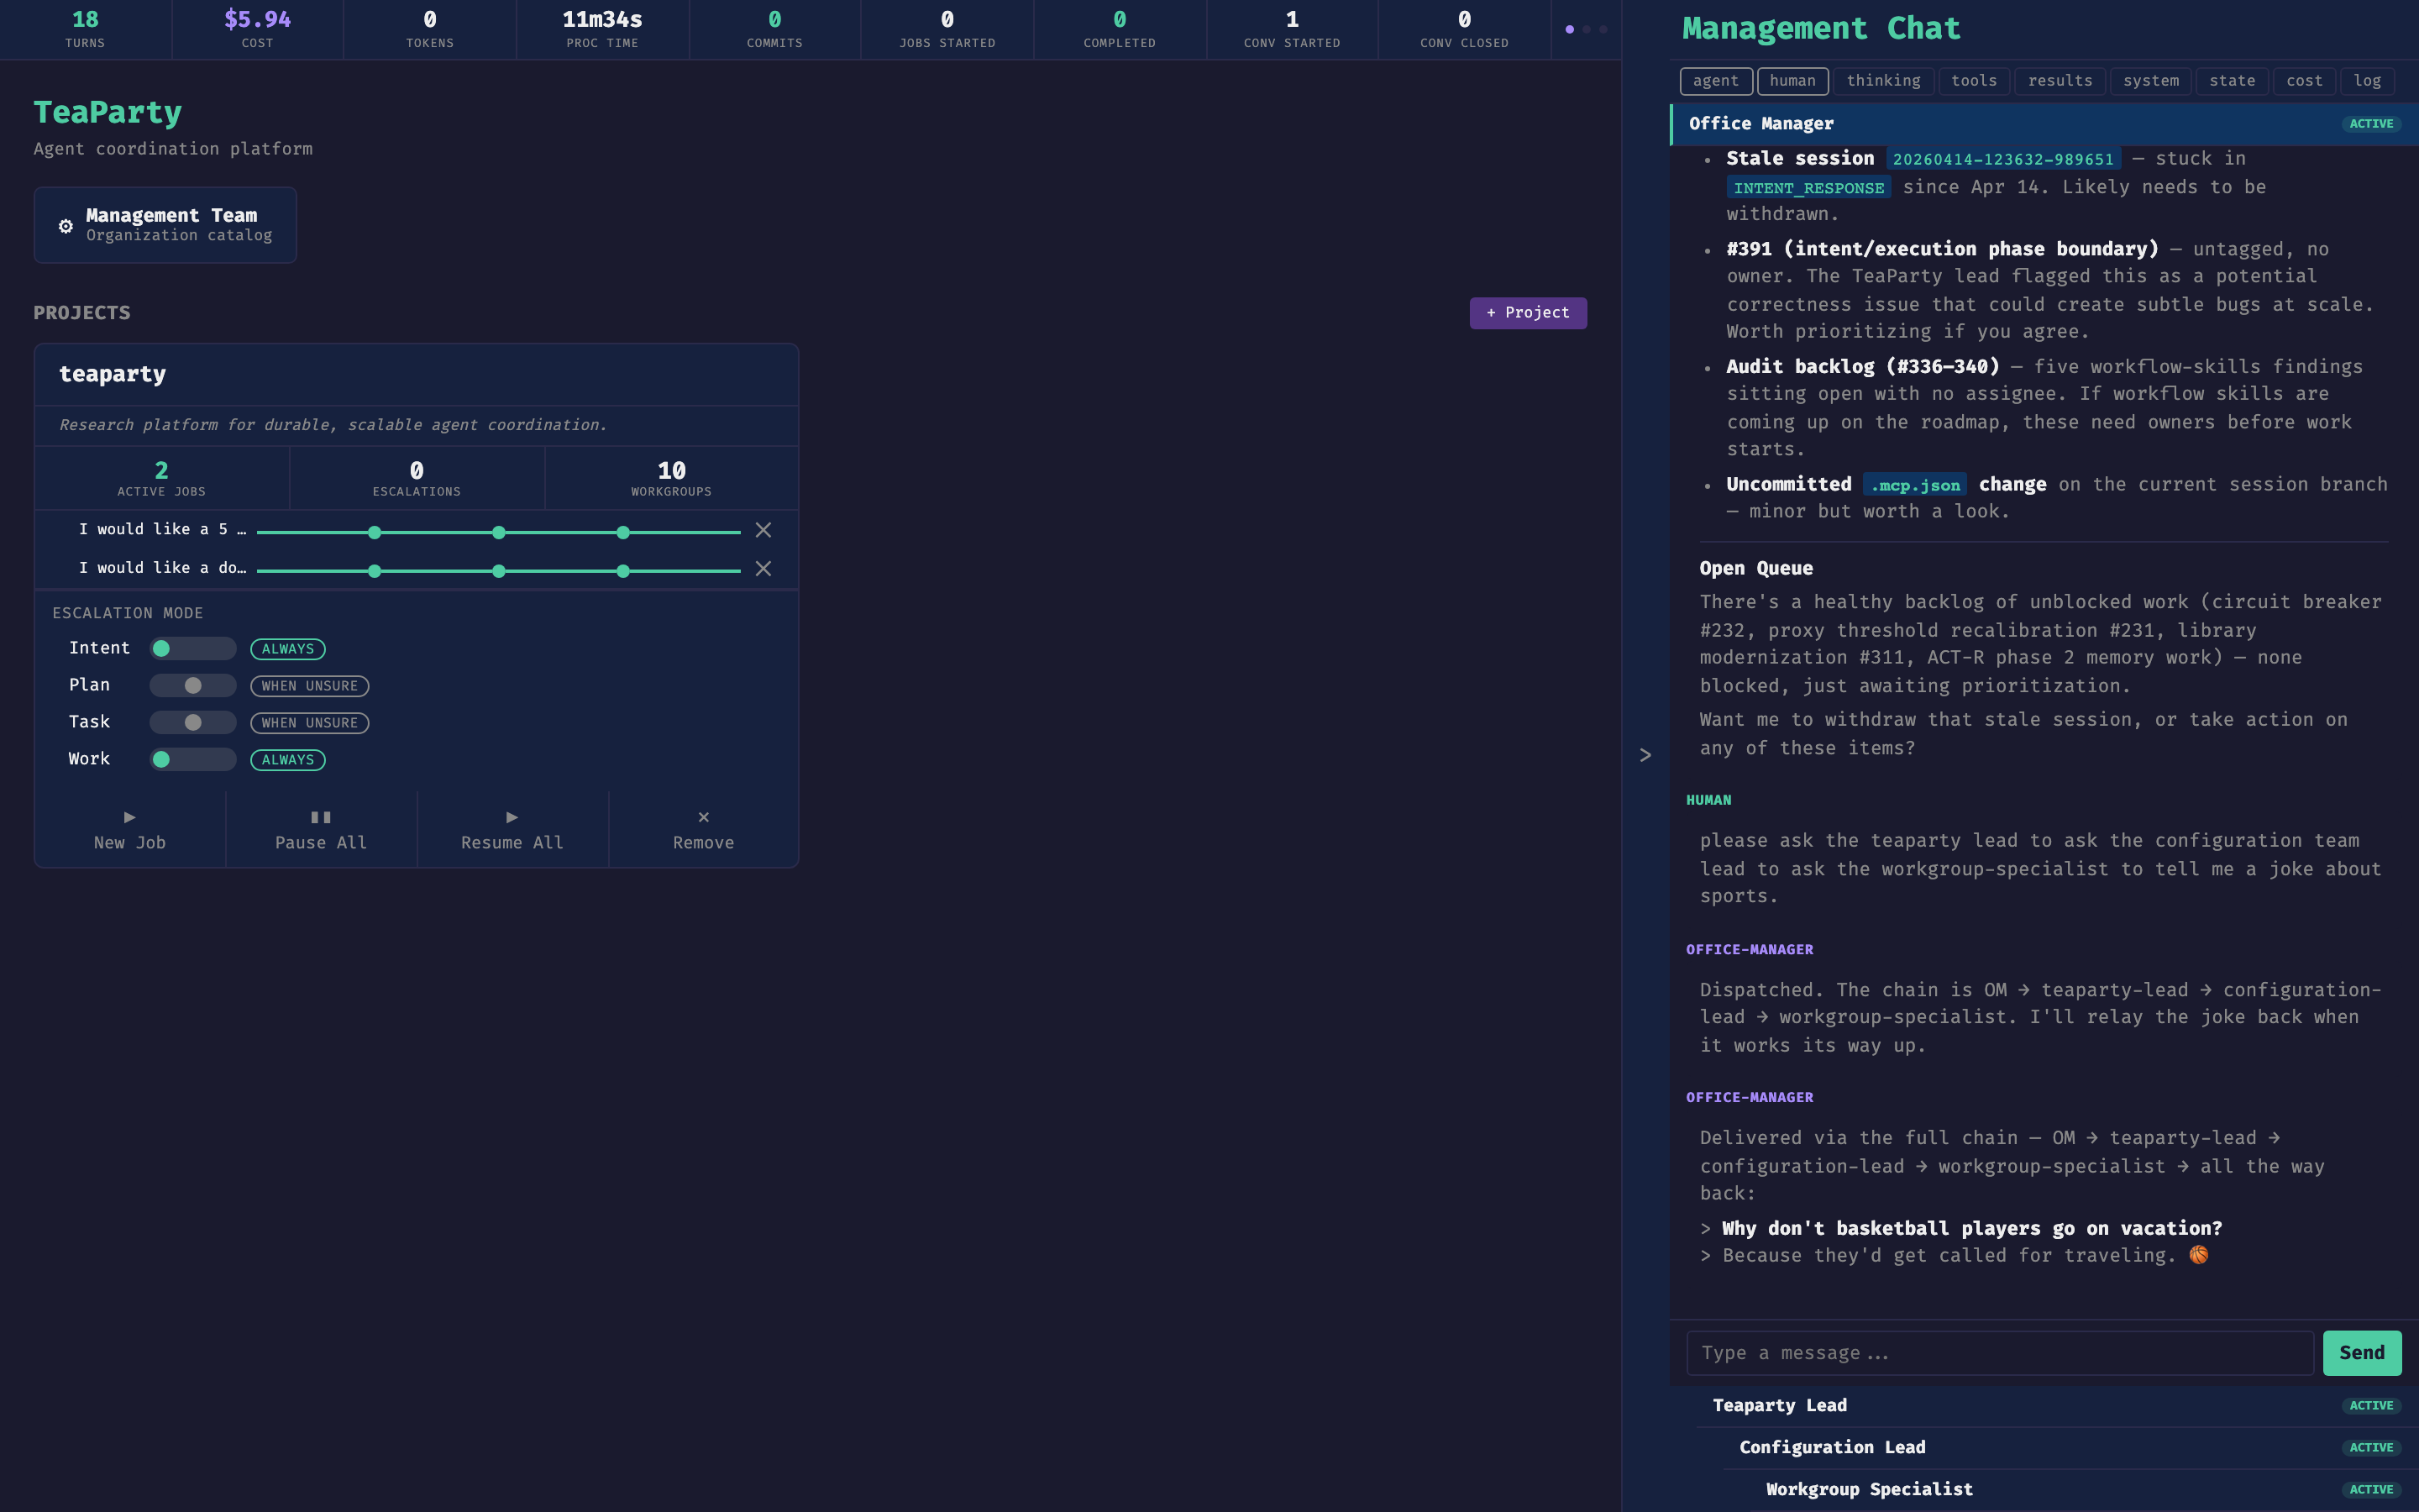Click the ALWAYS badge beside Work
The width and height of the screenshot is (2419, 1512).
(288, 760)
